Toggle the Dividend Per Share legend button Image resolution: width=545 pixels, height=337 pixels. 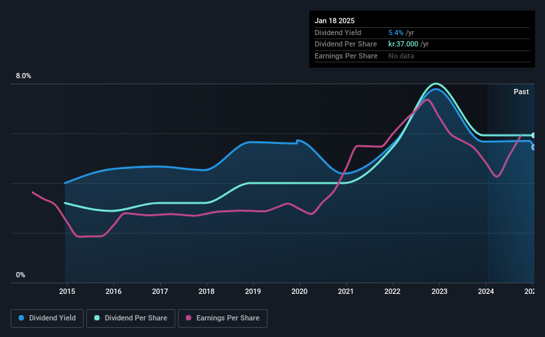click(x=131, y=318)
